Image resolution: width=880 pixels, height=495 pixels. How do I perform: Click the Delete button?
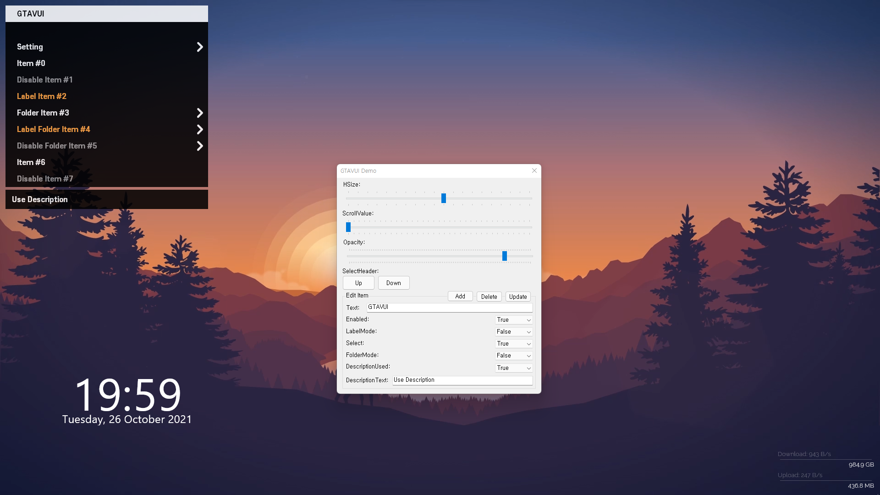pyautogui.click(x=489, y=297)
